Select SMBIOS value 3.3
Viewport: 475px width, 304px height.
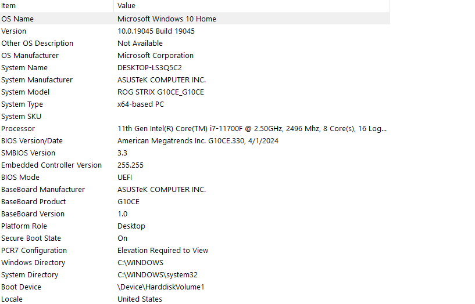pyautogui.click(x=122, y=153)
